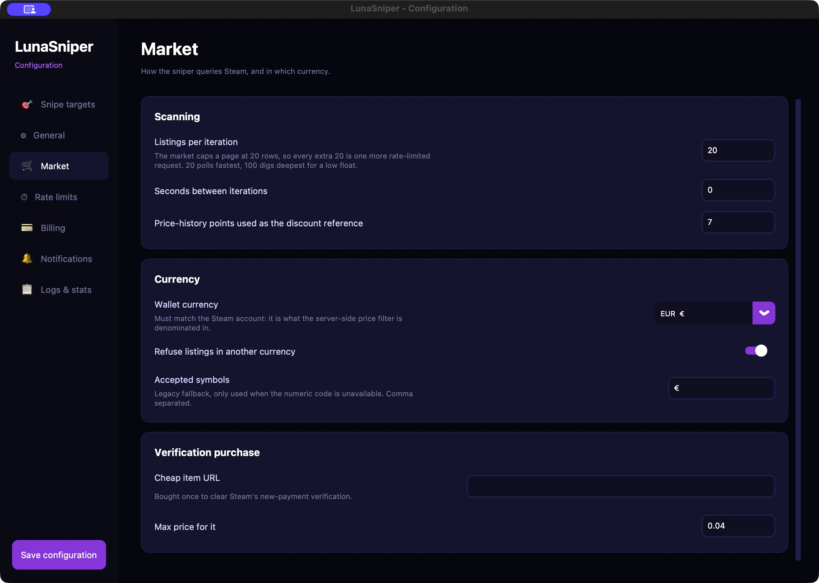The image size is (819, 583).
Task: Click the target icon beside Snipe targets
Action: pos(27,104)
